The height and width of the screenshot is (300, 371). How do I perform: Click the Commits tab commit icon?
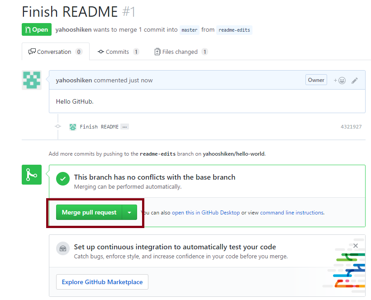[x=101, y=52]
